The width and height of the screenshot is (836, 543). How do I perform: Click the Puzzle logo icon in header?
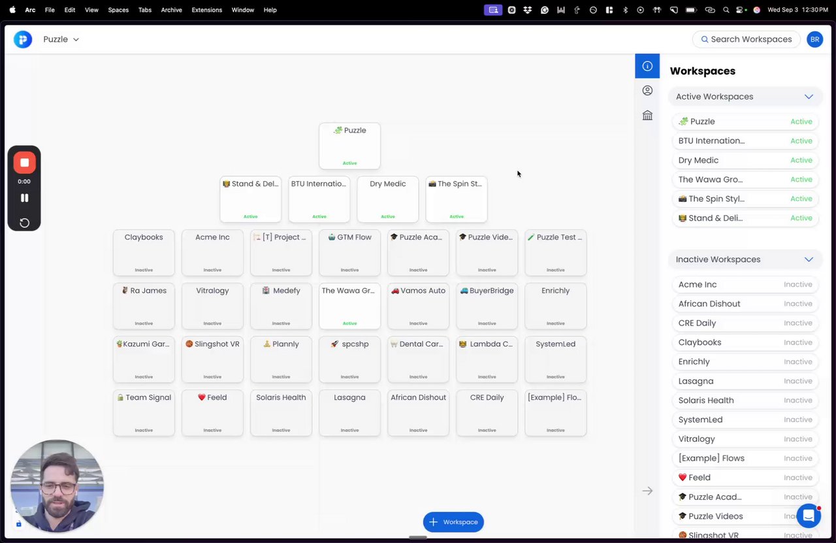(x=23, y=39)
